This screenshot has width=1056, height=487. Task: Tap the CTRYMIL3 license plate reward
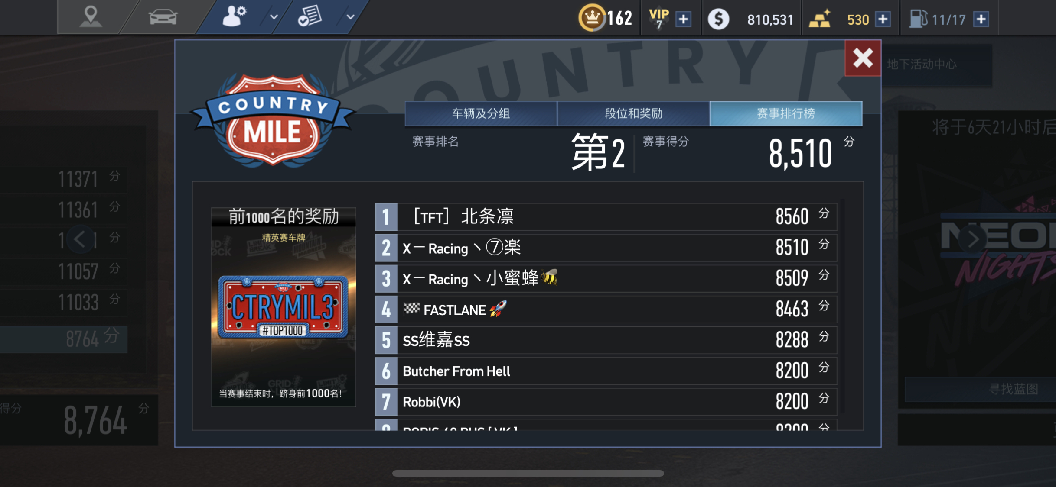(284, 307)
